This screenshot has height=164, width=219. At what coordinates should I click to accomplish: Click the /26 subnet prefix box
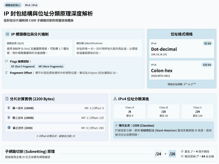tap(172, 154)
